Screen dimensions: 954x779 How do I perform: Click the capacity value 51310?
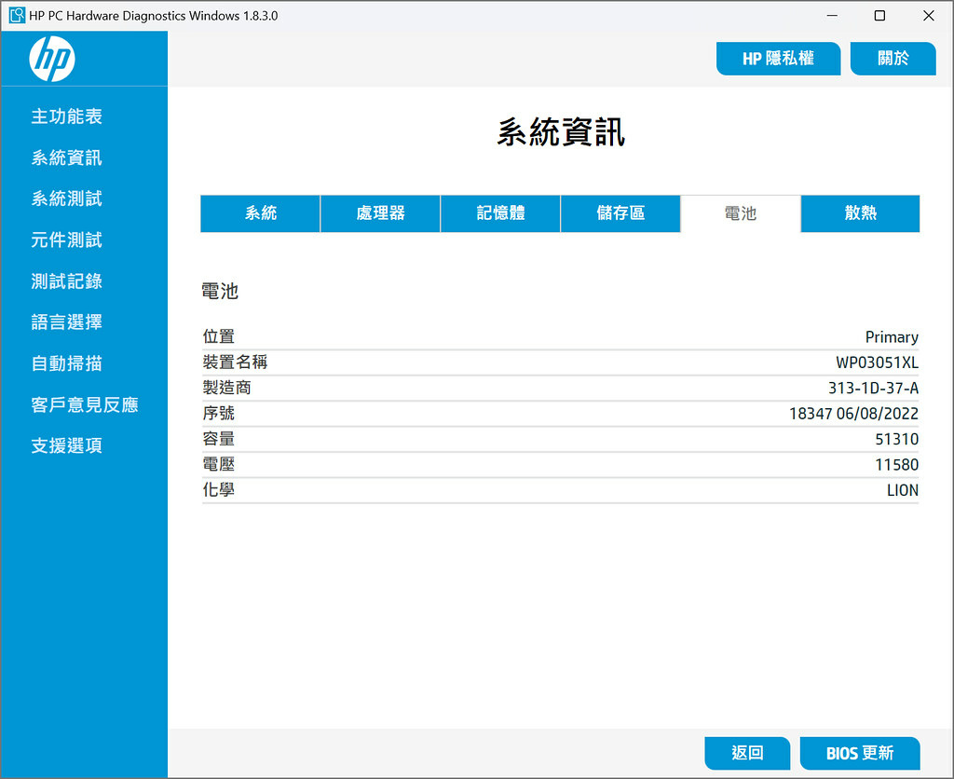tap(897, 440)
